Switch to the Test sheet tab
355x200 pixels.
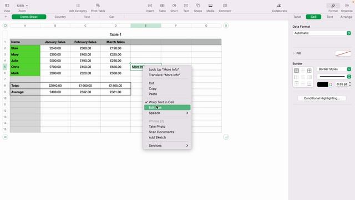coord(87,17)
